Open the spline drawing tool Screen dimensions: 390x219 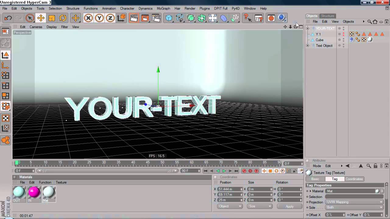pyautogui.click(x=180, y=18)
